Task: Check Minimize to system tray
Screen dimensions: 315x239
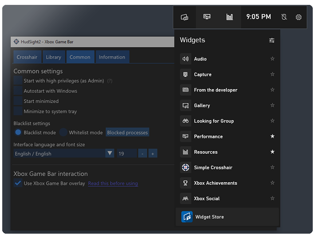Action: (x=18, y=111)
